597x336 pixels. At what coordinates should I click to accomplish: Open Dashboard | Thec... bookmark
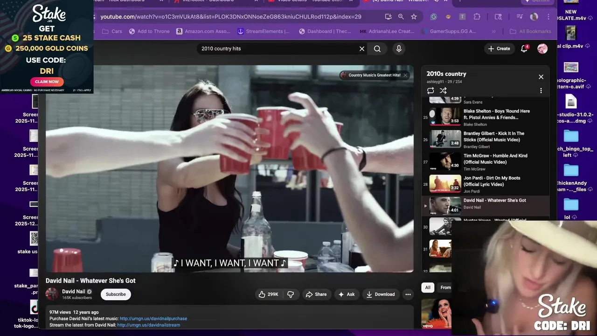(x=325, y=31)
